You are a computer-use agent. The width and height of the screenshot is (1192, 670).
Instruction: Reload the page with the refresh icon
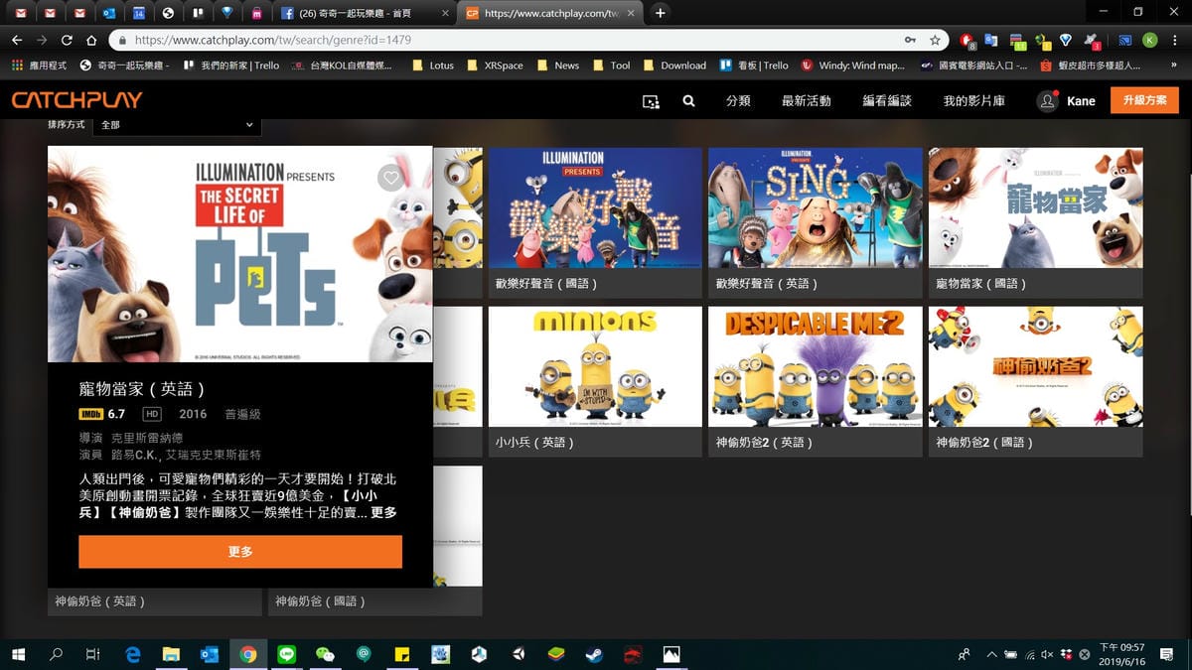[x=67, y=41]
